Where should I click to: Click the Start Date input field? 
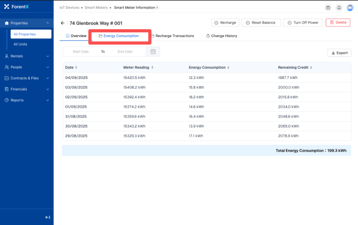click(x=81, y=51)
